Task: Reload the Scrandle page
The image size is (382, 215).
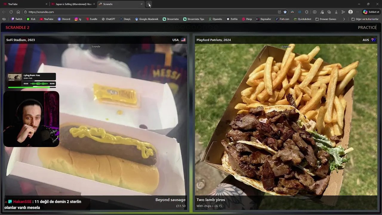Action: coord(11,12)
